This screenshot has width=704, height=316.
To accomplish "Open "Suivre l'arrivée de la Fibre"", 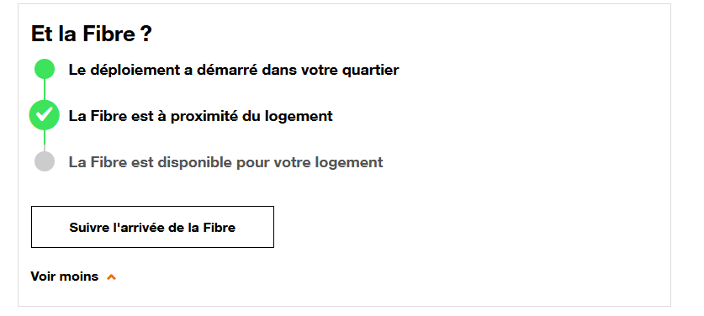I will pyautogui.click(x=152, y=227).
